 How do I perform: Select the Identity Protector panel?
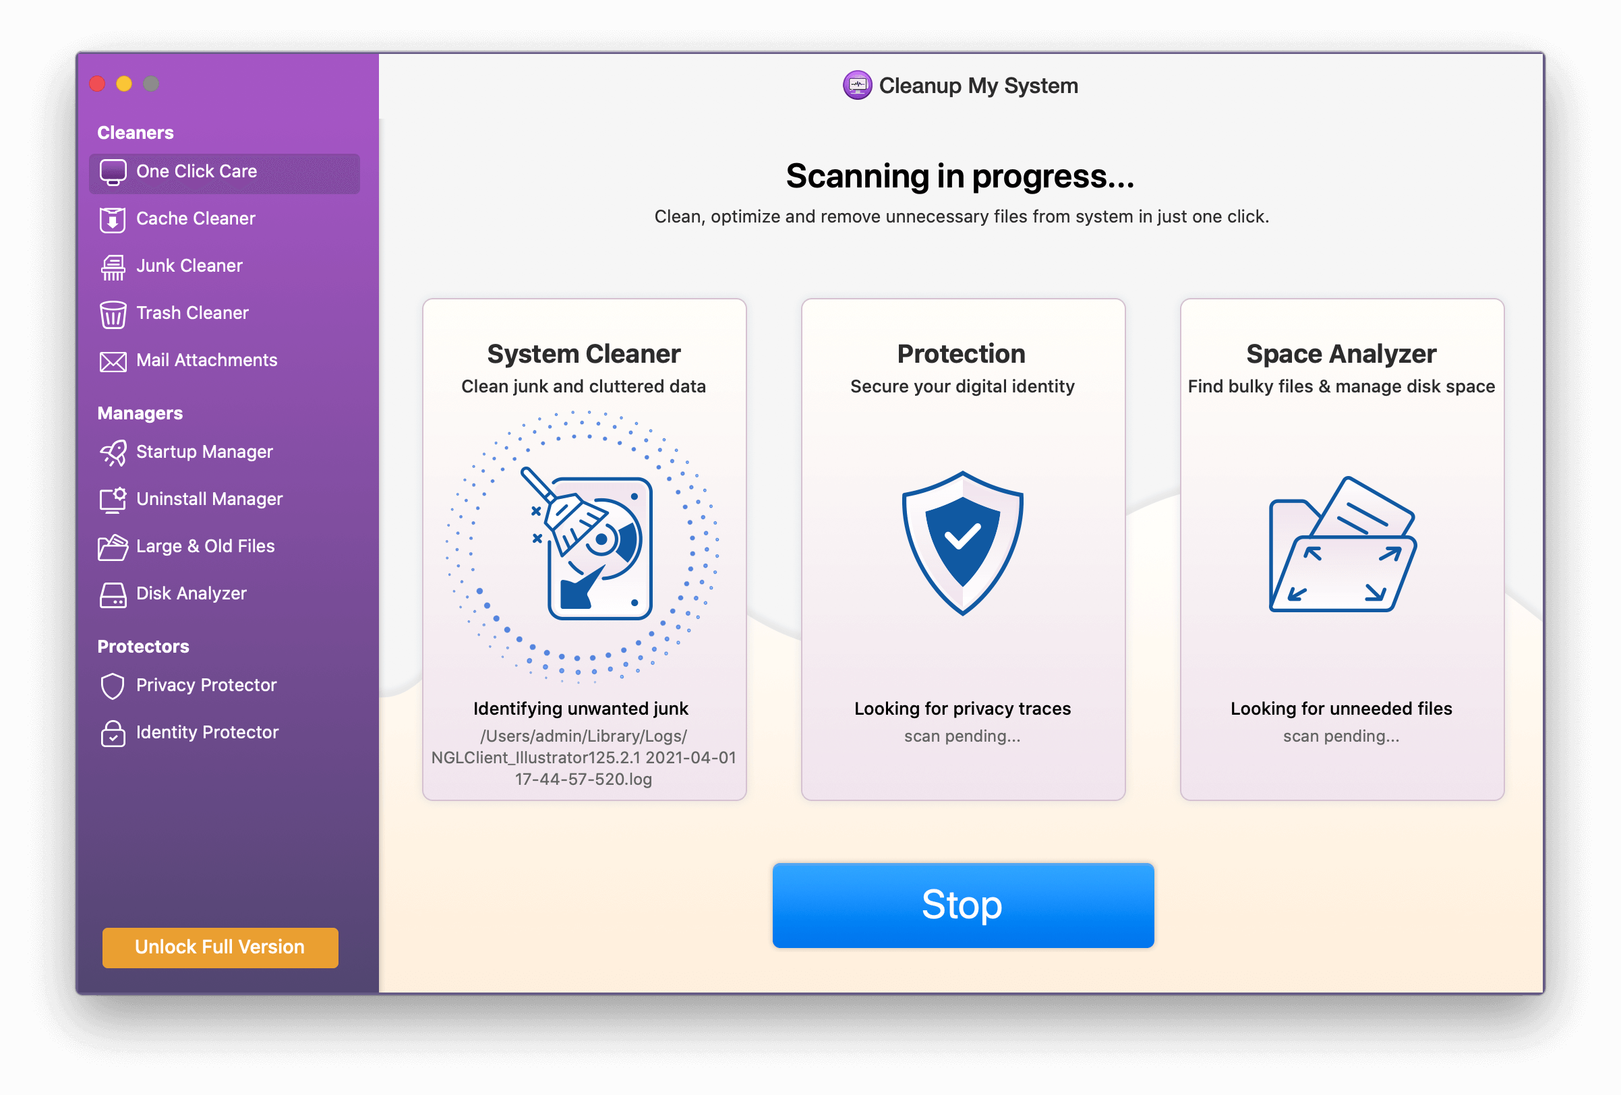pos(208,732)
